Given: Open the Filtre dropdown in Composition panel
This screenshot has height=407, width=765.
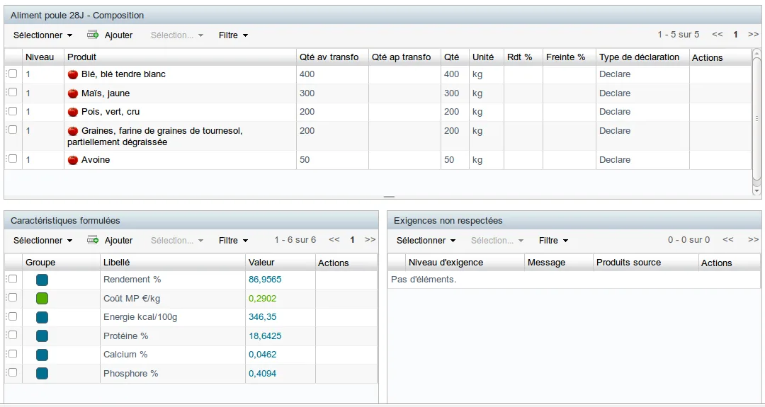Looking at the screenshot, I should click(x=233, y=35).
